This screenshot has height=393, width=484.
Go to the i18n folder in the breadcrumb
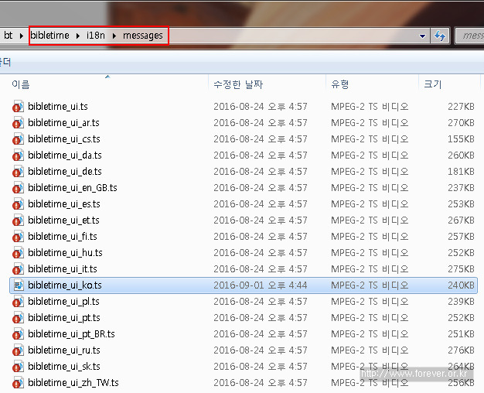tap(96, 36)
